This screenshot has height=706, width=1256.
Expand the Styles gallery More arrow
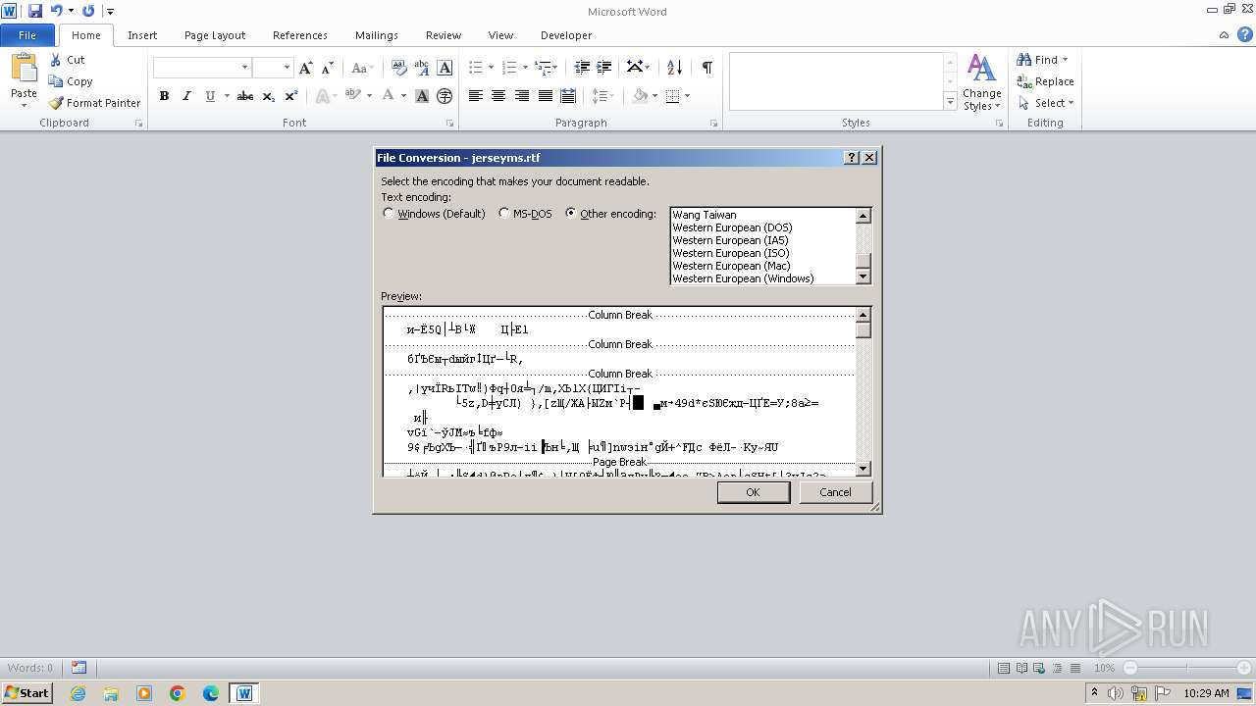point(950,102)
